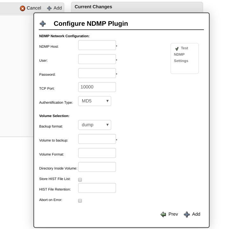Click the red Cancel icon behind the dialog

(x=23, y=8)
